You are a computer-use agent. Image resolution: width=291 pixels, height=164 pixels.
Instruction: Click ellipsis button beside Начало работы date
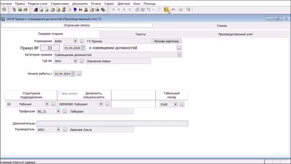(x=79, y=74)
